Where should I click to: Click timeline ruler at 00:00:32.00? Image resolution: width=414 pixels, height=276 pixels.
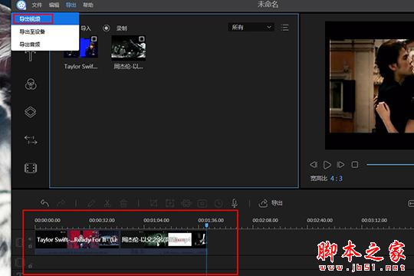click(102, 220)
